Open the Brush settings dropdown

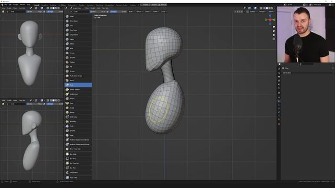tap(131, 11)
